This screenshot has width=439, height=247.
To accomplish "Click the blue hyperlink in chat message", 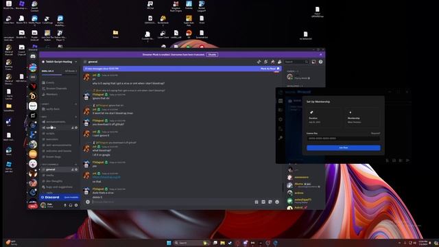I will tap(106, 177).
